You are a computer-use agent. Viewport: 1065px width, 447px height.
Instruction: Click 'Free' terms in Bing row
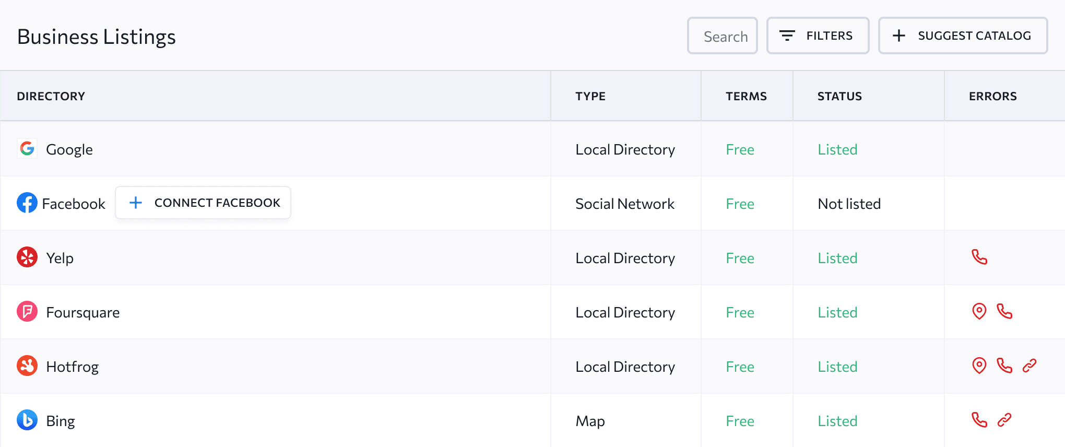click(x=740, y=421)
